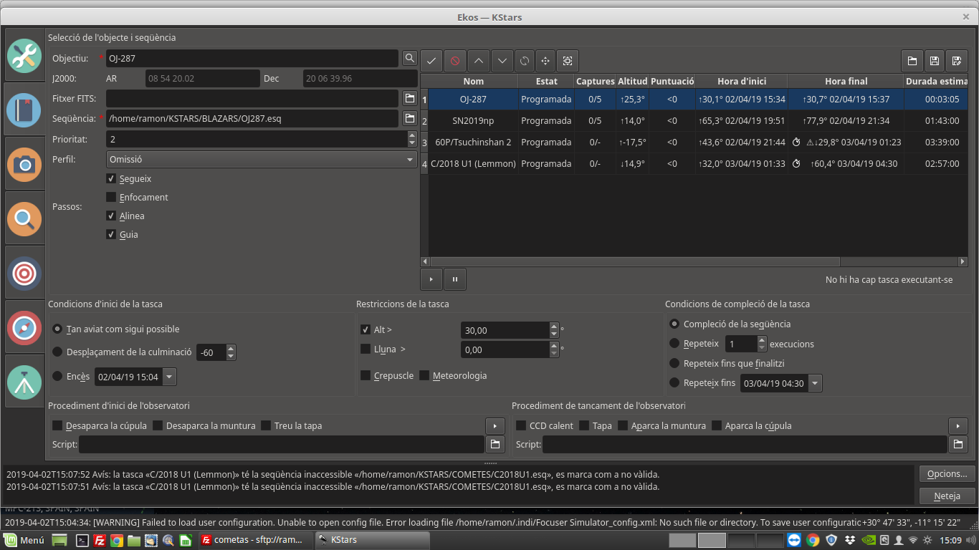Click the circular-arrows reset jobs button
Screen dimensions: 979x550
(x=525, y=61)
